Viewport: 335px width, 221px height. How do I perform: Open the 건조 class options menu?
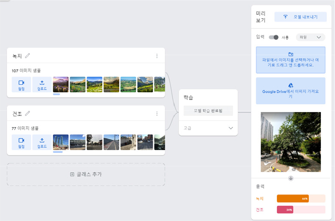click(157, 114)
